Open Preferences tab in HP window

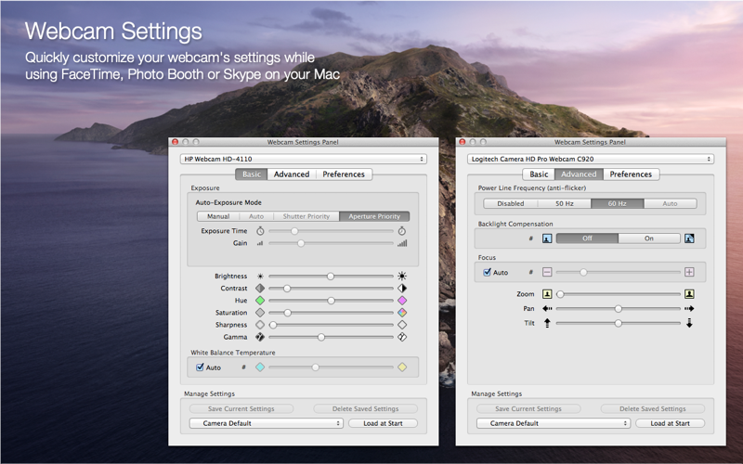point(344,174)
